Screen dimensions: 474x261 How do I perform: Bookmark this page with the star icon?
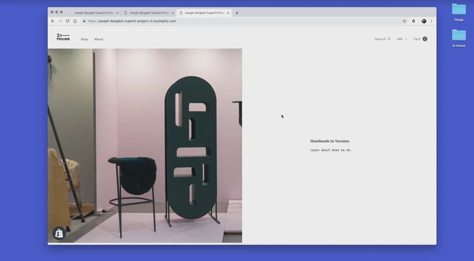pos(404,21)
